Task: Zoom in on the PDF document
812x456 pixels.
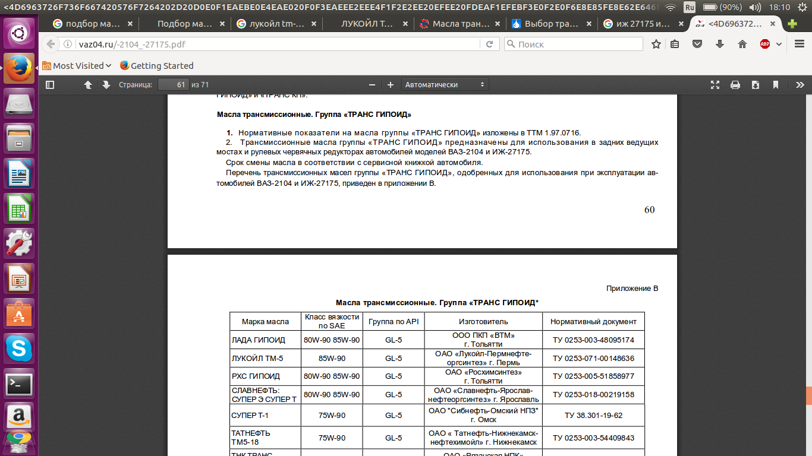Action: point(391,85)
